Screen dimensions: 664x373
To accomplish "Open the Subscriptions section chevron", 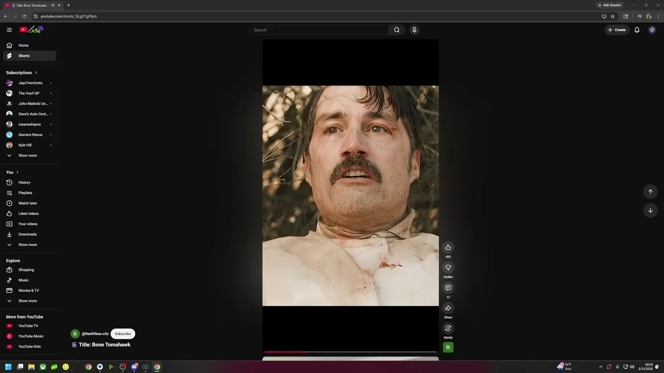I will (x=36, y=73).
